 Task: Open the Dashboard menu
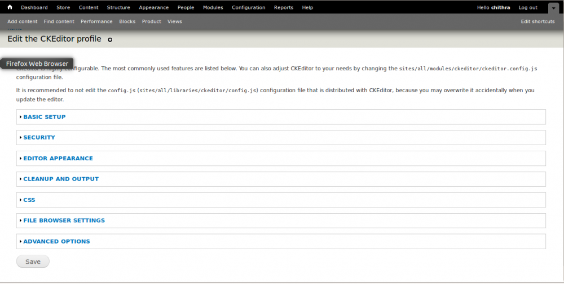tap(34, 7)
